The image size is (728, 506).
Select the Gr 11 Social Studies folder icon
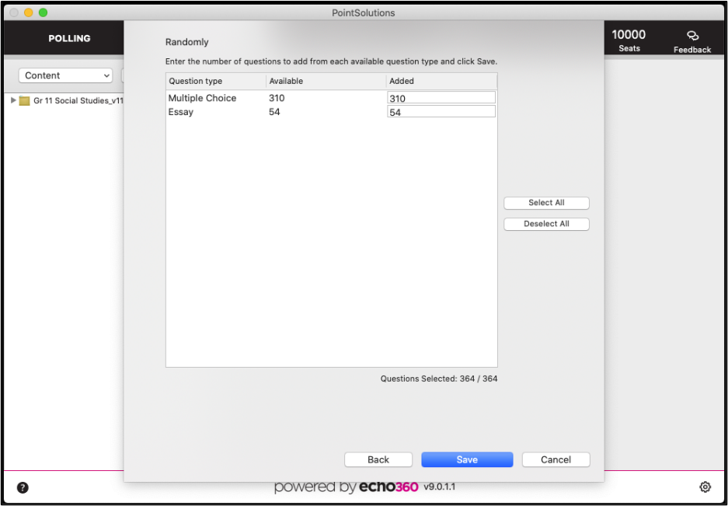pyautogui.click(x=25, y=101)
